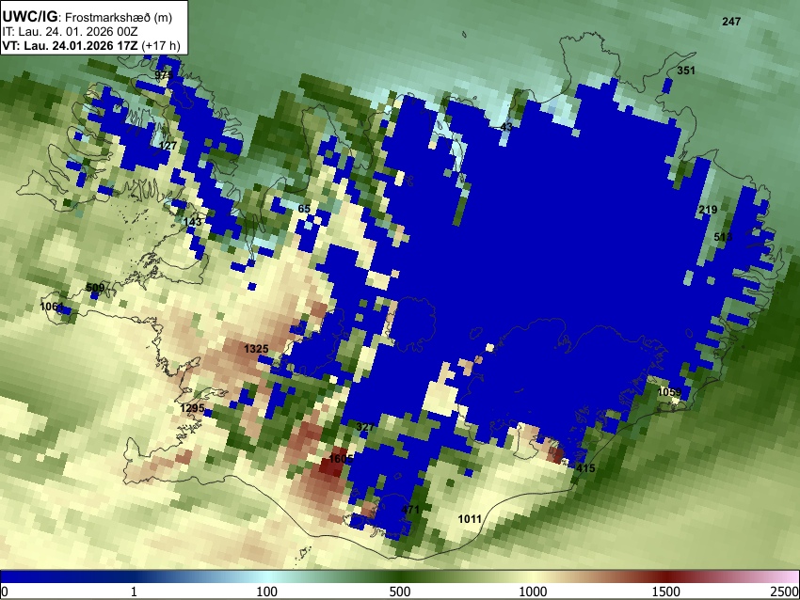Select the 43 value label
The image size is (800, 600).
pyautogui.click(x=506, y=126)
